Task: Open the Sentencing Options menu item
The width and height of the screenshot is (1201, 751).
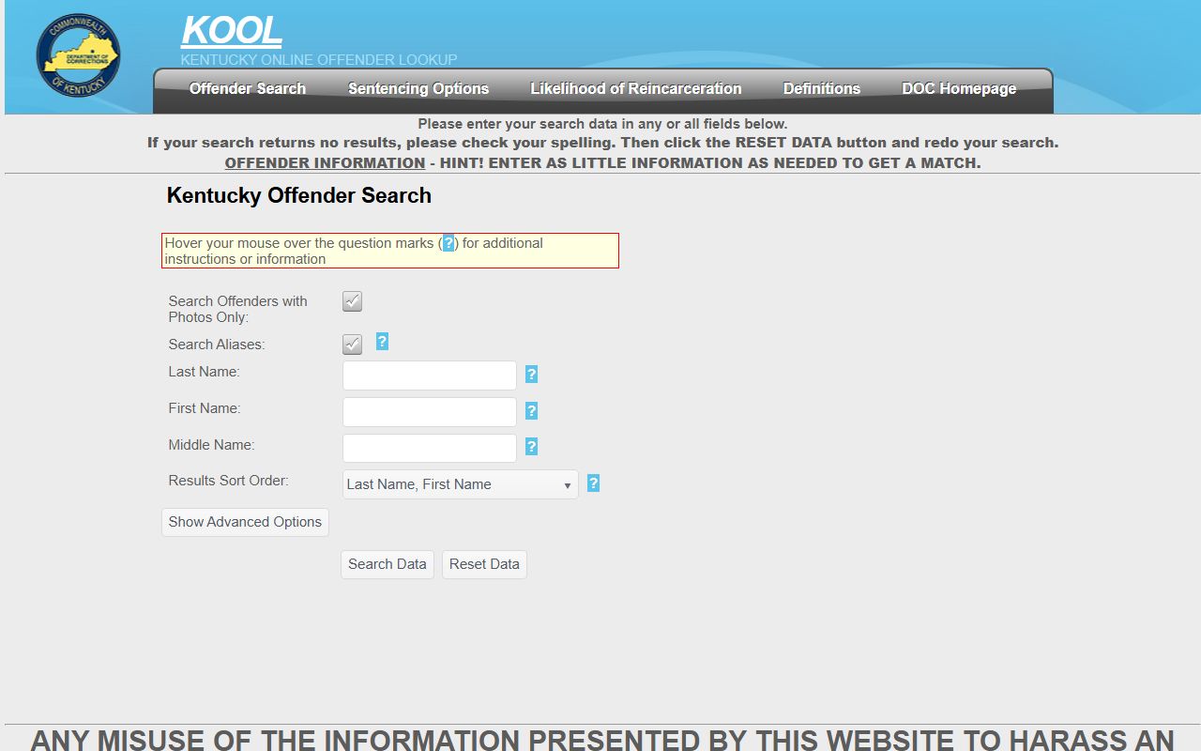Action: (x=418, y=89)
